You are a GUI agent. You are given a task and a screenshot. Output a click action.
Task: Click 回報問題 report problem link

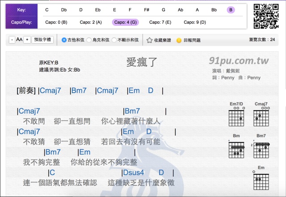pos(192,40)
